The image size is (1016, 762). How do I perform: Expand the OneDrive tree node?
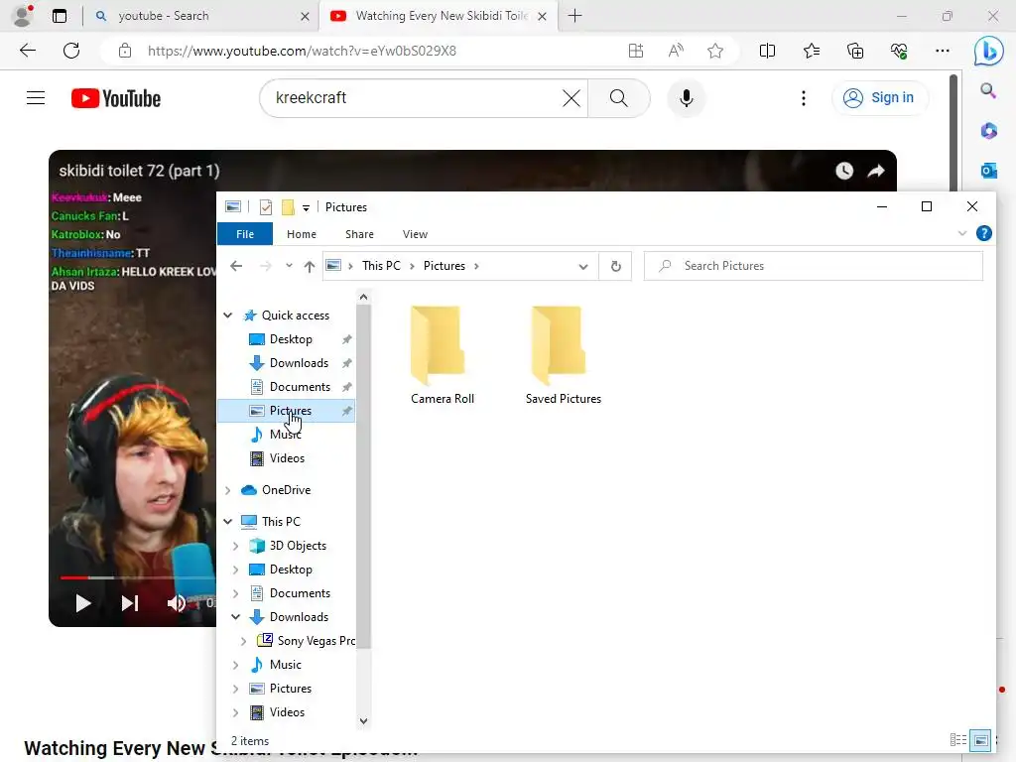(228, 490)
